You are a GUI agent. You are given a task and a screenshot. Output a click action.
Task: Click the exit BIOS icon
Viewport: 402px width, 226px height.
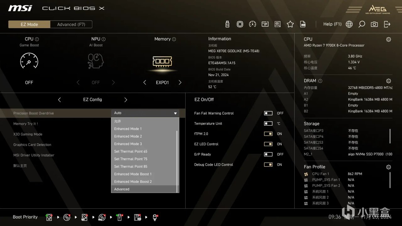(387, 24)
